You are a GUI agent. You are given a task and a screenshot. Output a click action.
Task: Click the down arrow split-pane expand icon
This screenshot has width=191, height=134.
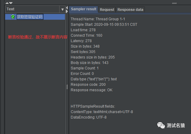click(x=11, y=3)
